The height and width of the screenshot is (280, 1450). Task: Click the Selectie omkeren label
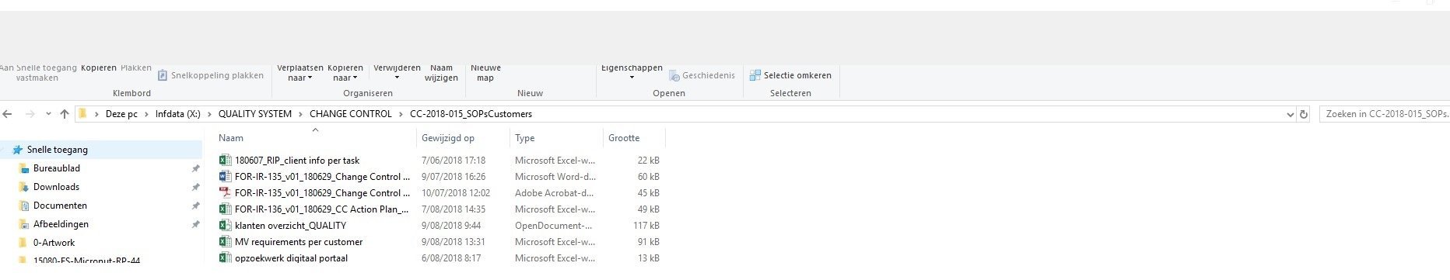point(797,75)
